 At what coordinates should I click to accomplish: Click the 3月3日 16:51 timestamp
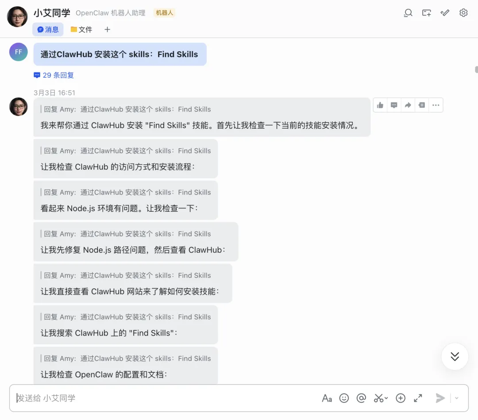point(54,93)
